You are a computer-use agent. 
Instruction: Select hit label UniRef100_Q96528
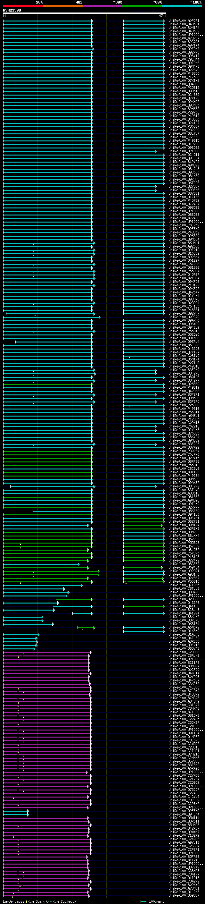point(184,208)
